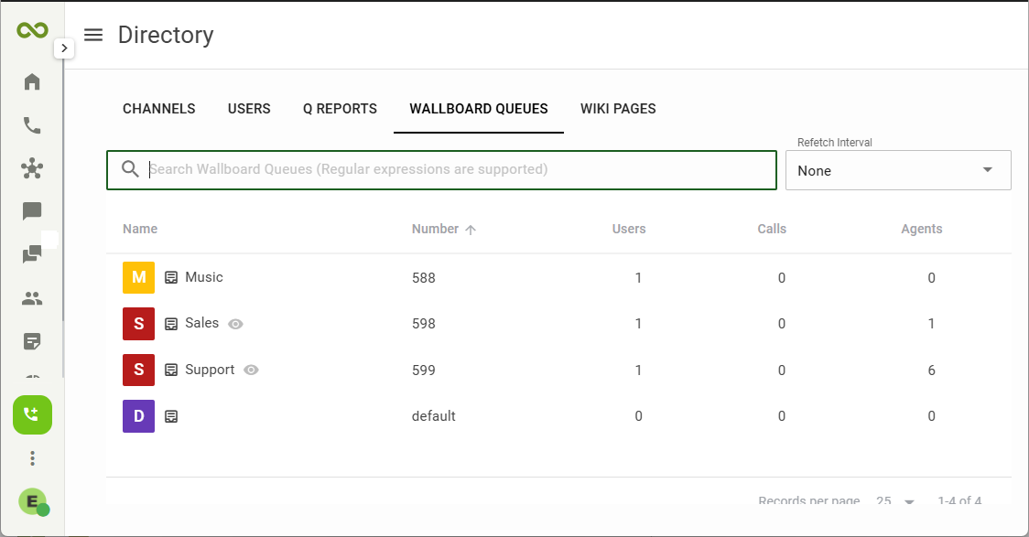The image size is (1029, 537).
Task: Click the yellow M avatar for Music
Action: tap(138, 277)
